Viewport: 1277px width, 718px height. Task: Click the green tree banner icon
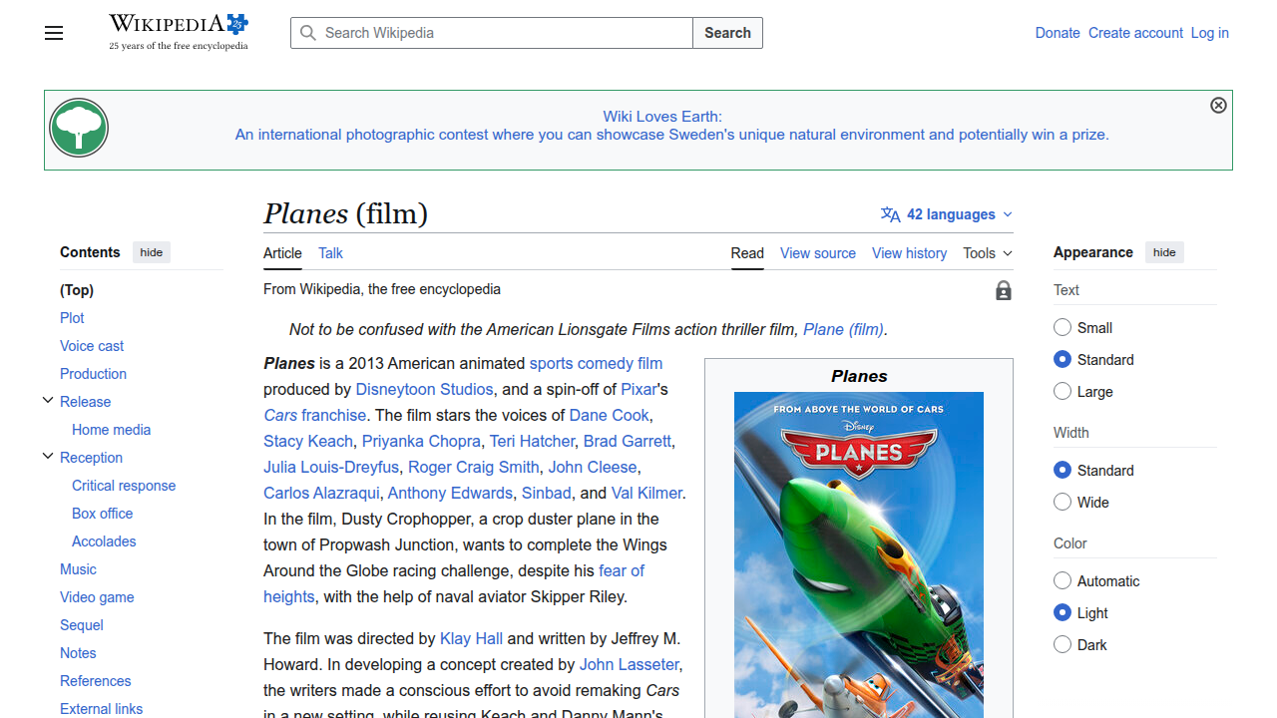tap(79, 128)
